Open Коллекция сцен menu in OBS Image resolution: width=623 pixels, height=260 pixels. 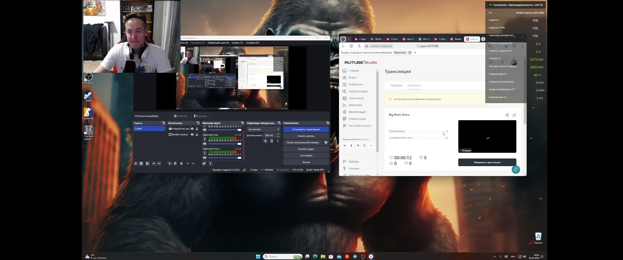coord(218,43)
